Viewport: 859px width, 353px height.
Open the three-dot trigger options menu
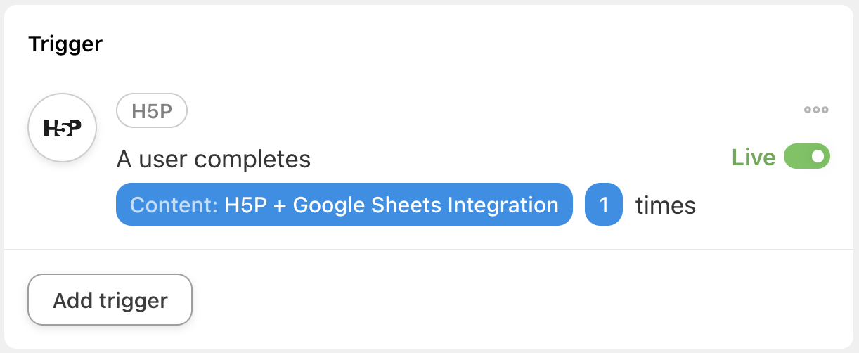pos(816,110)
